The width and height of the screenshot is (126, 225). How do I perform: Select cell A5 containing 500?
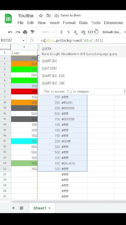point(24,75)
